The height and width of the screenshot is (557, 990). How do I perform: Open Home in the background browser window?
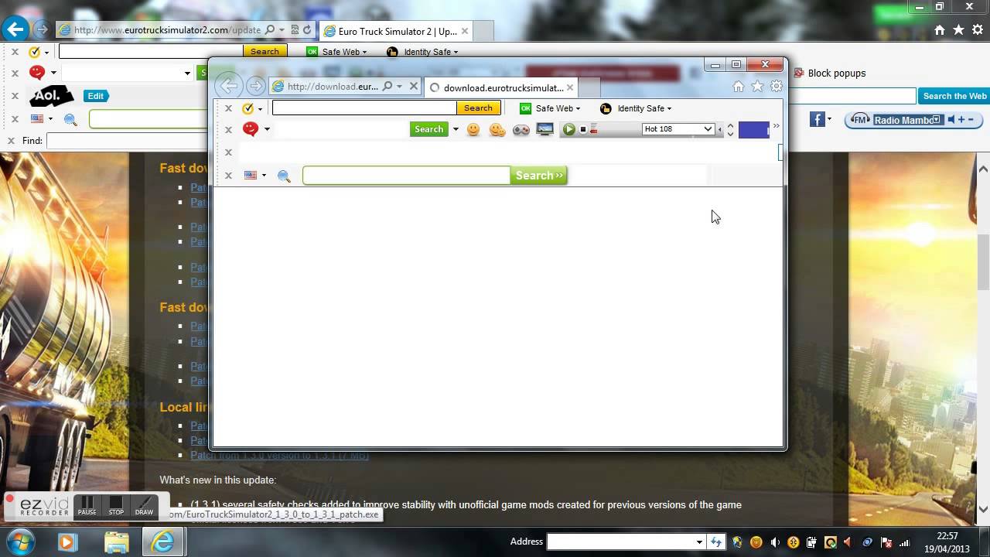pyautogui.click(x=940, y=30)
